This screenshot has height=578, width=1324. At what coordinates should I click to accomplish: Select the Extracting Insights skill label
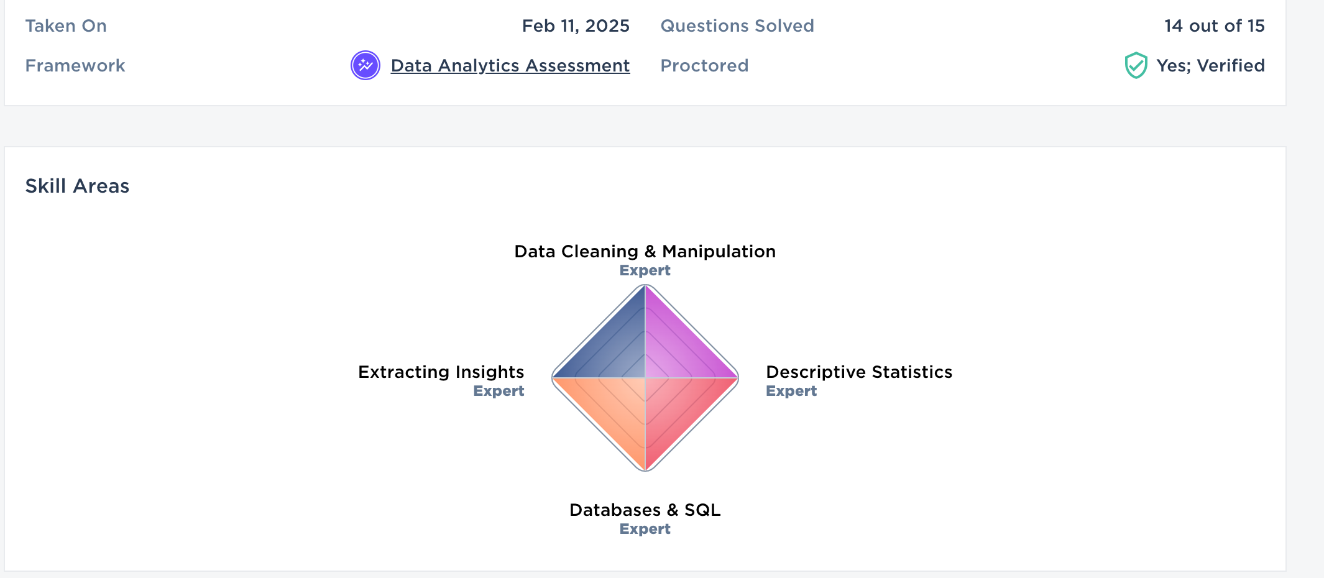(441, 372)
